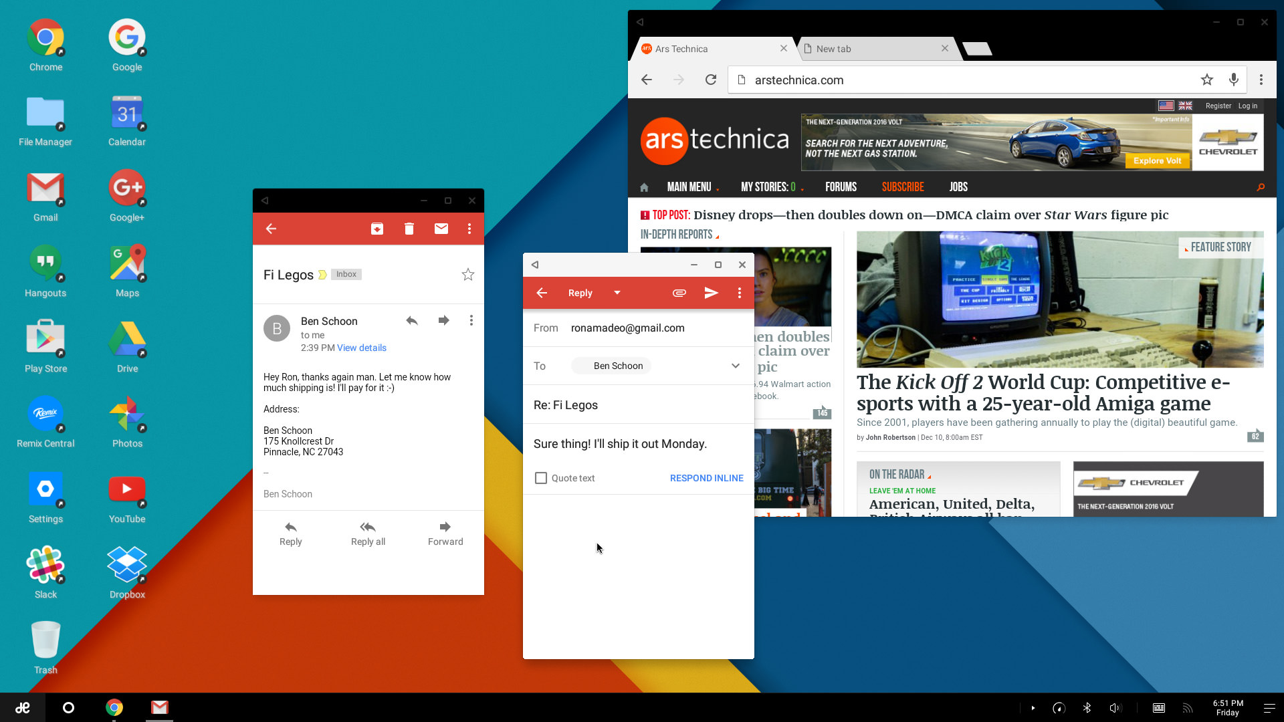Expand To field recipient dropdown in compose
Screen dimensions: 1284x722
[x=734, y=365]
